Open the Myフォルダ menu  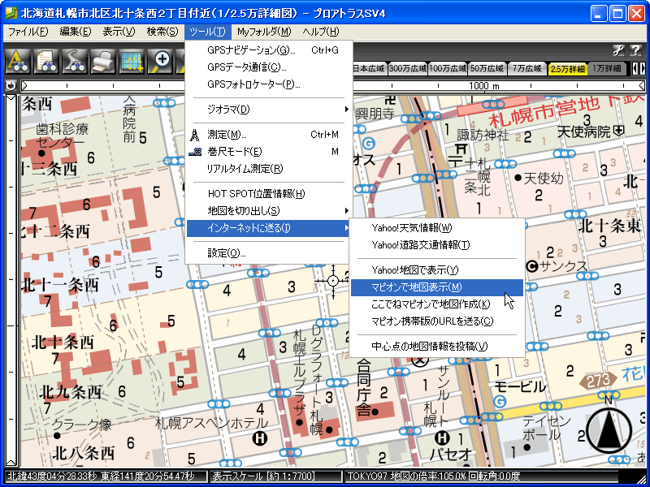click(264, 32)
